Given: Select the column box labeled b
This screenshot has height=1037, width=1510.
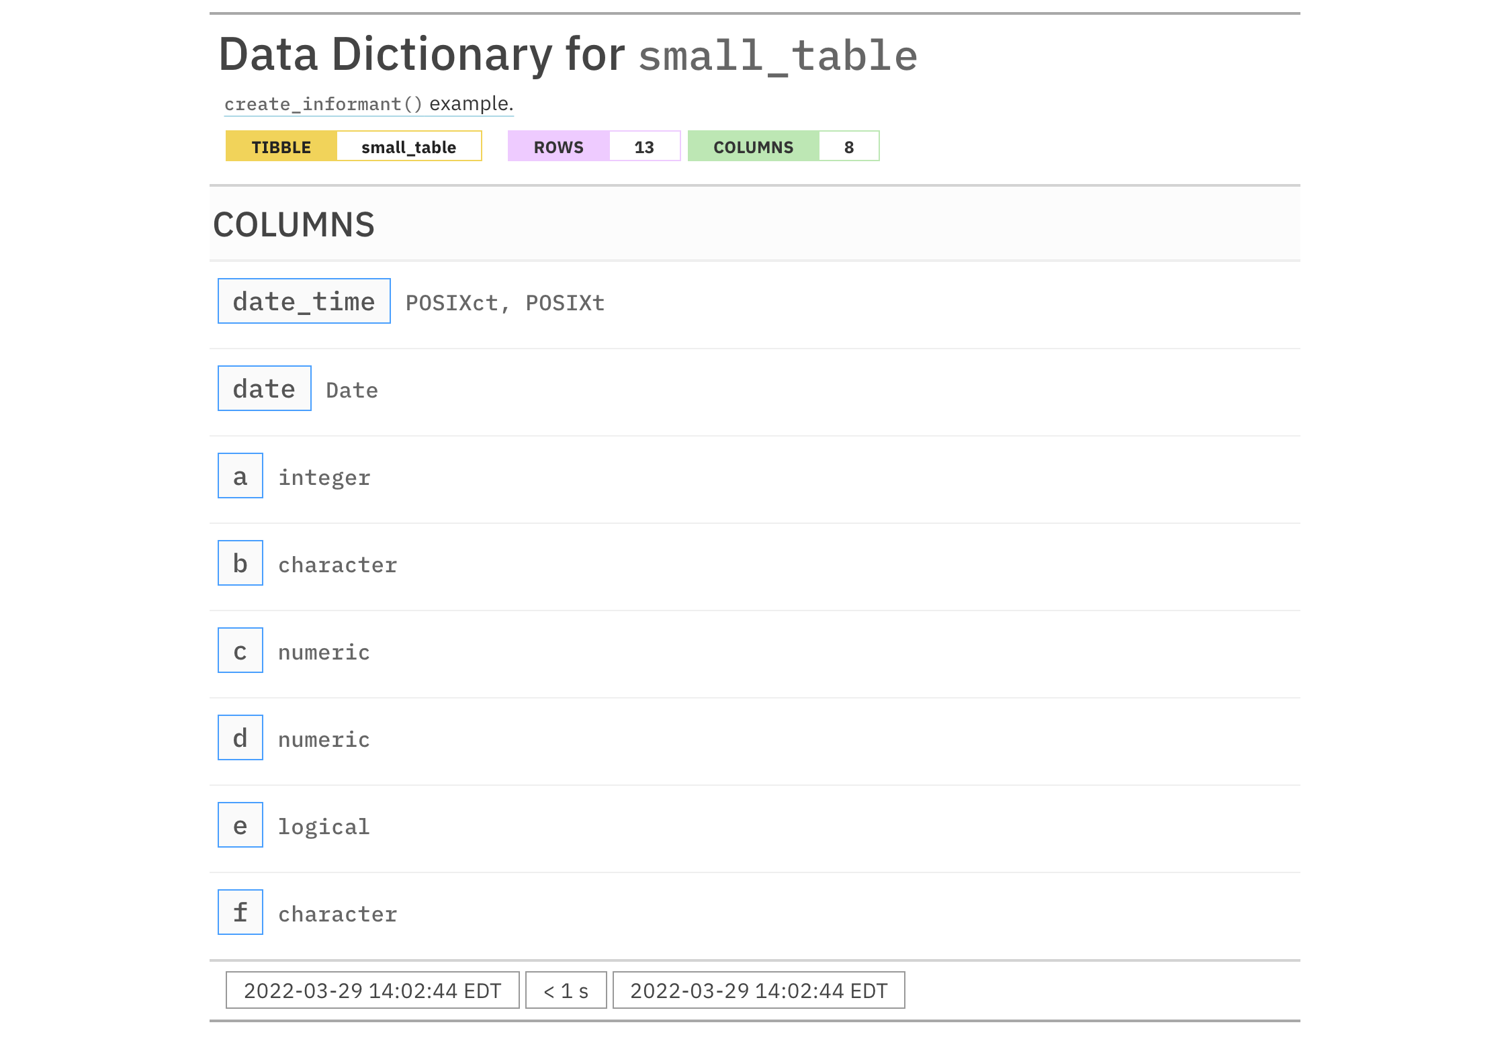Looking at the screenshot, I should [x=240, y=563].
